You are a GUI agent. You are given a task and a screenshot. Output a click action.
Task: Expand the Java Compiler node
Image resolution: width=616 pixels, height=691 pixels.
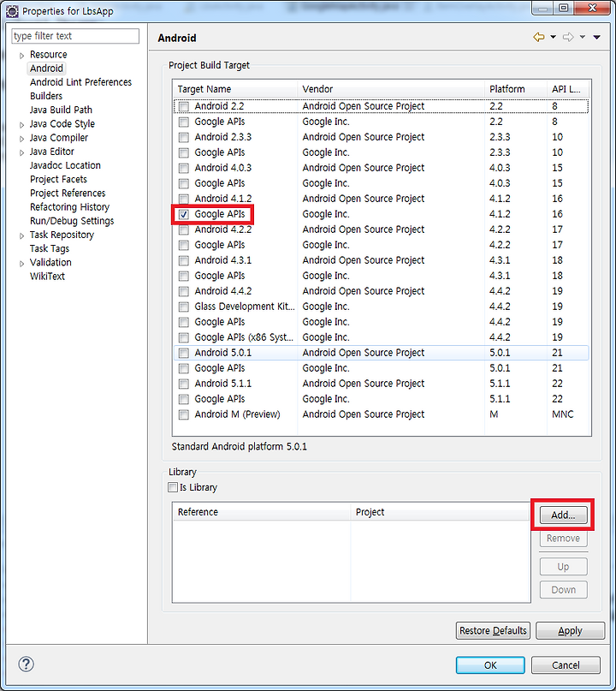coord(21,139)
